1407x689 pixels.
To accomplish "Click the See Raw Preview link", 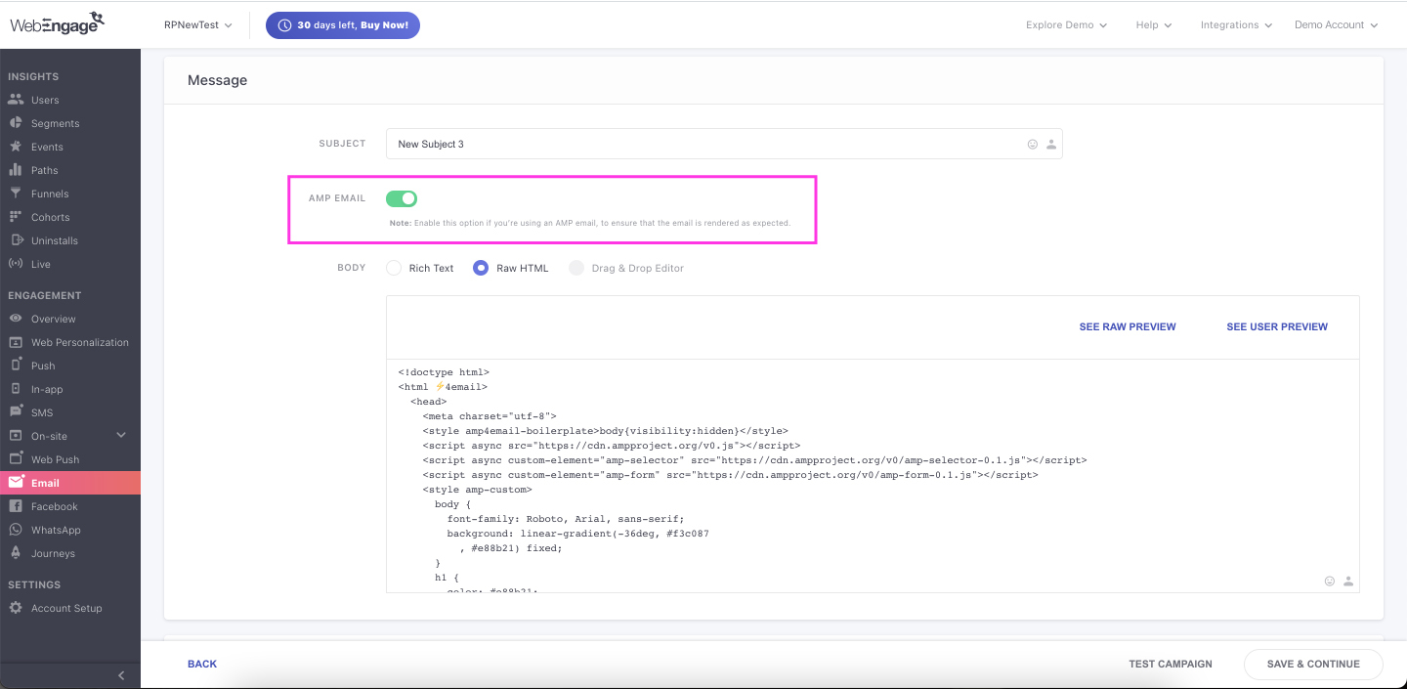I will tap(1127, 326).
